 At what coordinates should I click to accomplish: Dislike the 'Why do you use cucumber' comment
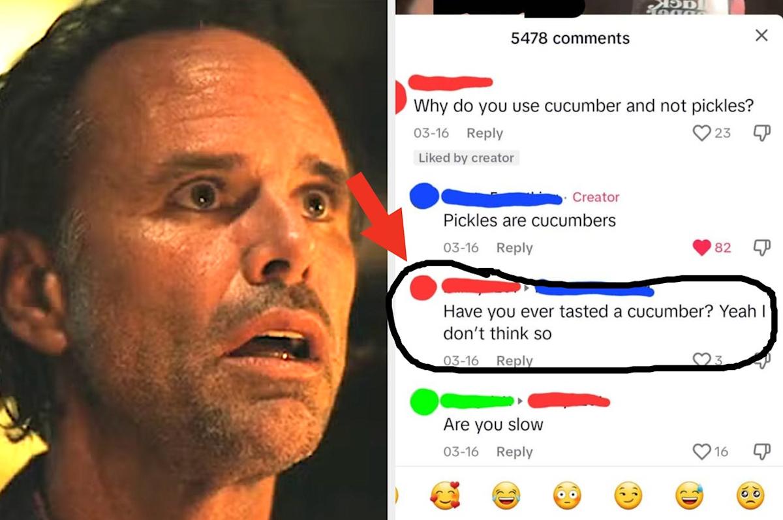(x=761, y=133)
